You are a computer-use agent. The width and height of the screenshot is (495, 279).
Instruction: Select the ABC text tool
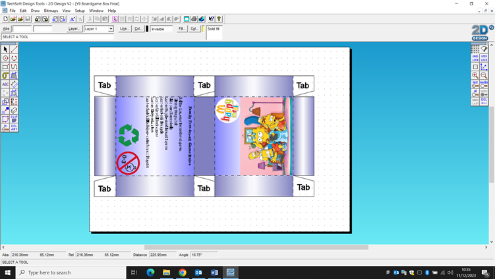(5, 84)
